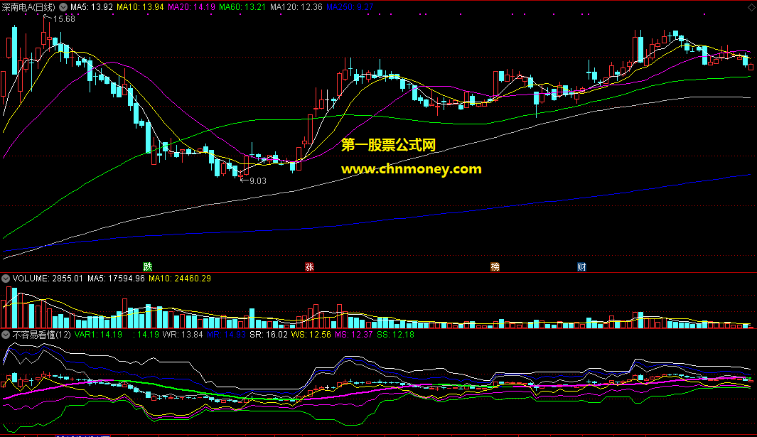Select the VOLUME: 2855.01 label
This screenshot has width=757, height=437.
pos(48,279)
